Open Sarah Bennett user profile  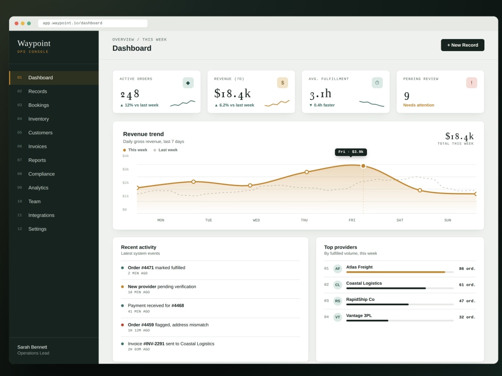coord(33,350)
